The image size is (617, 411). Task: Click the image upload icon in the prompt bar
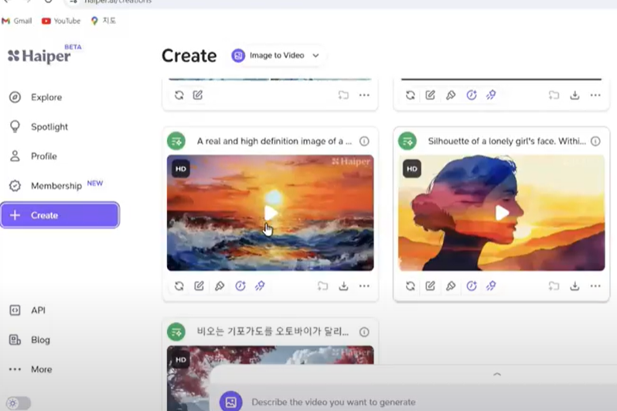click(x=231, y=402)
